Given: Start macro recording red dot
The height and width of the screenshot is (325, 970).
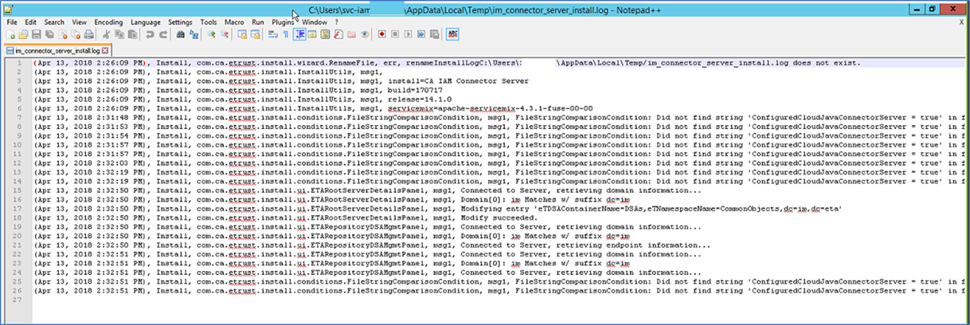Looking at the screenshot, I should point(382,34).
